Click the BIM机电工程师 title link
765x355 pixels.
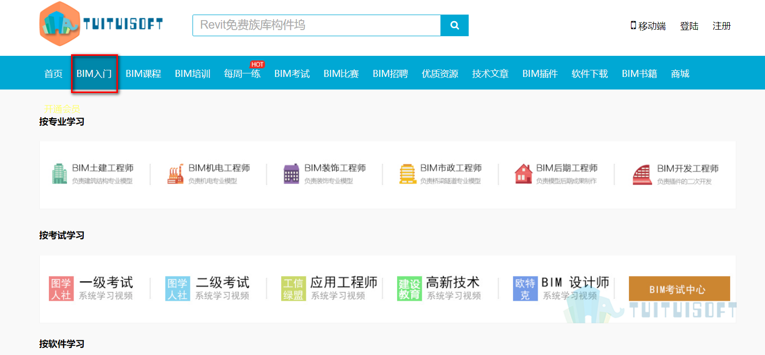tap(219, 168)
